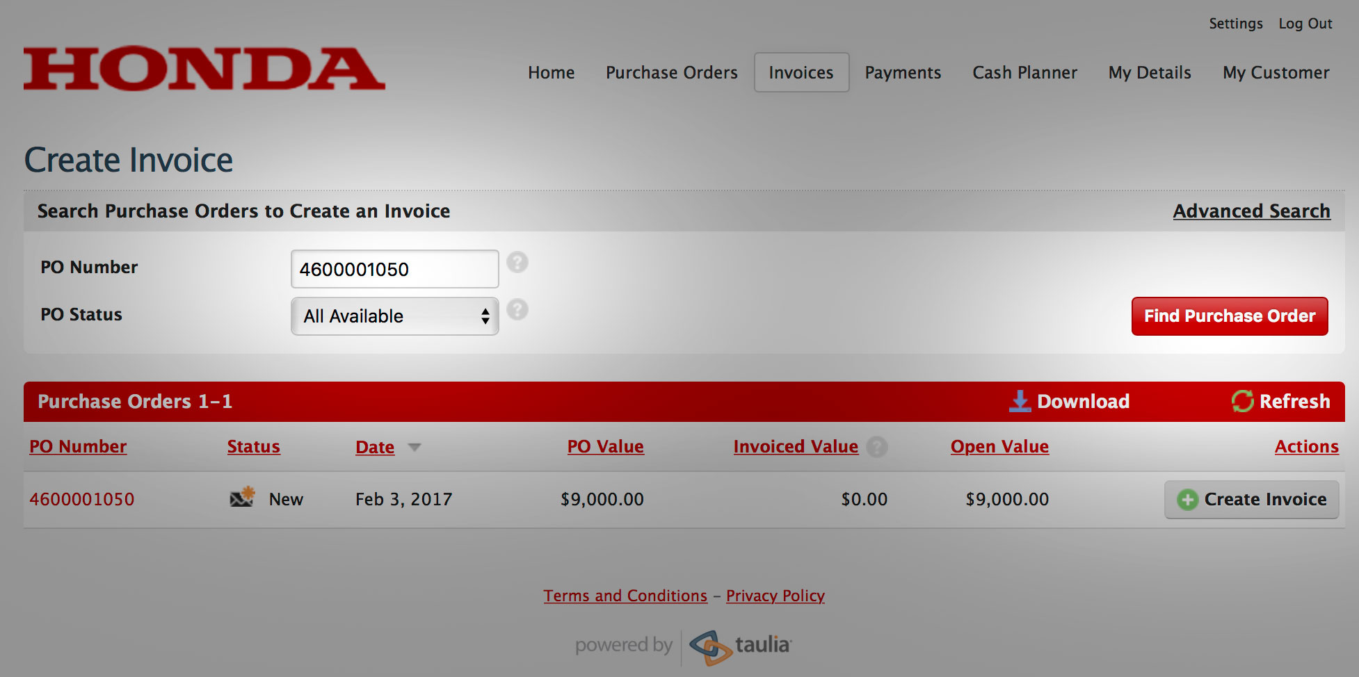Click Log Out link
This screenshot has width=1359, height=677.
pos(1305,24)
